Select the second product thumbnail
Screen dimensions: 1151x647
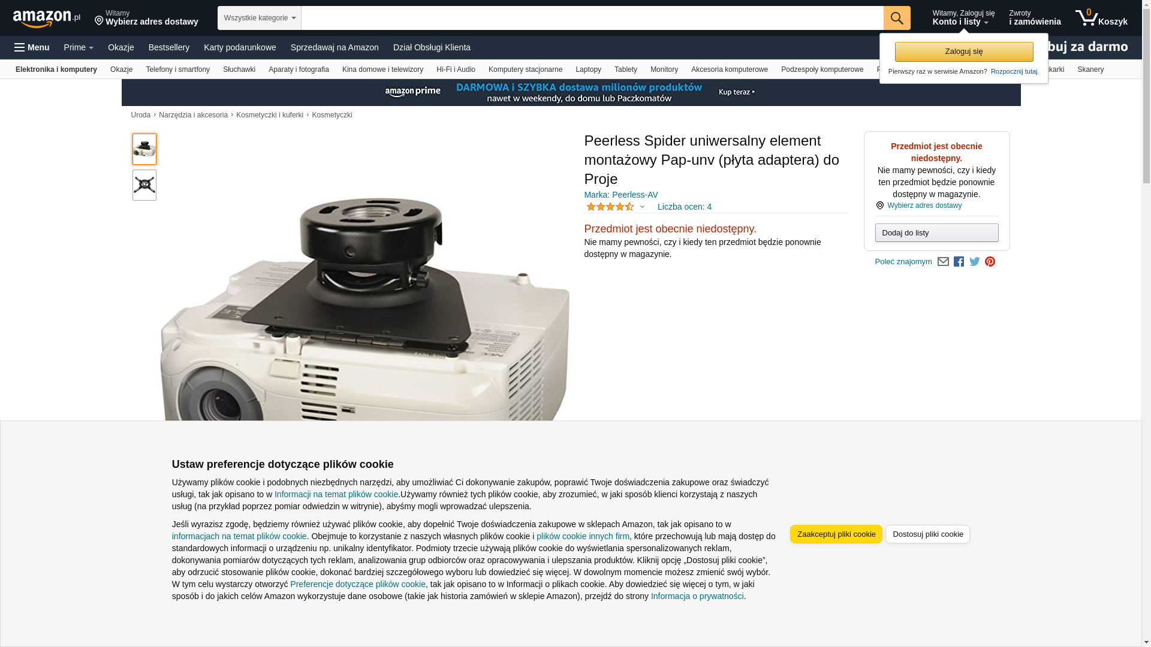[144, 185]
